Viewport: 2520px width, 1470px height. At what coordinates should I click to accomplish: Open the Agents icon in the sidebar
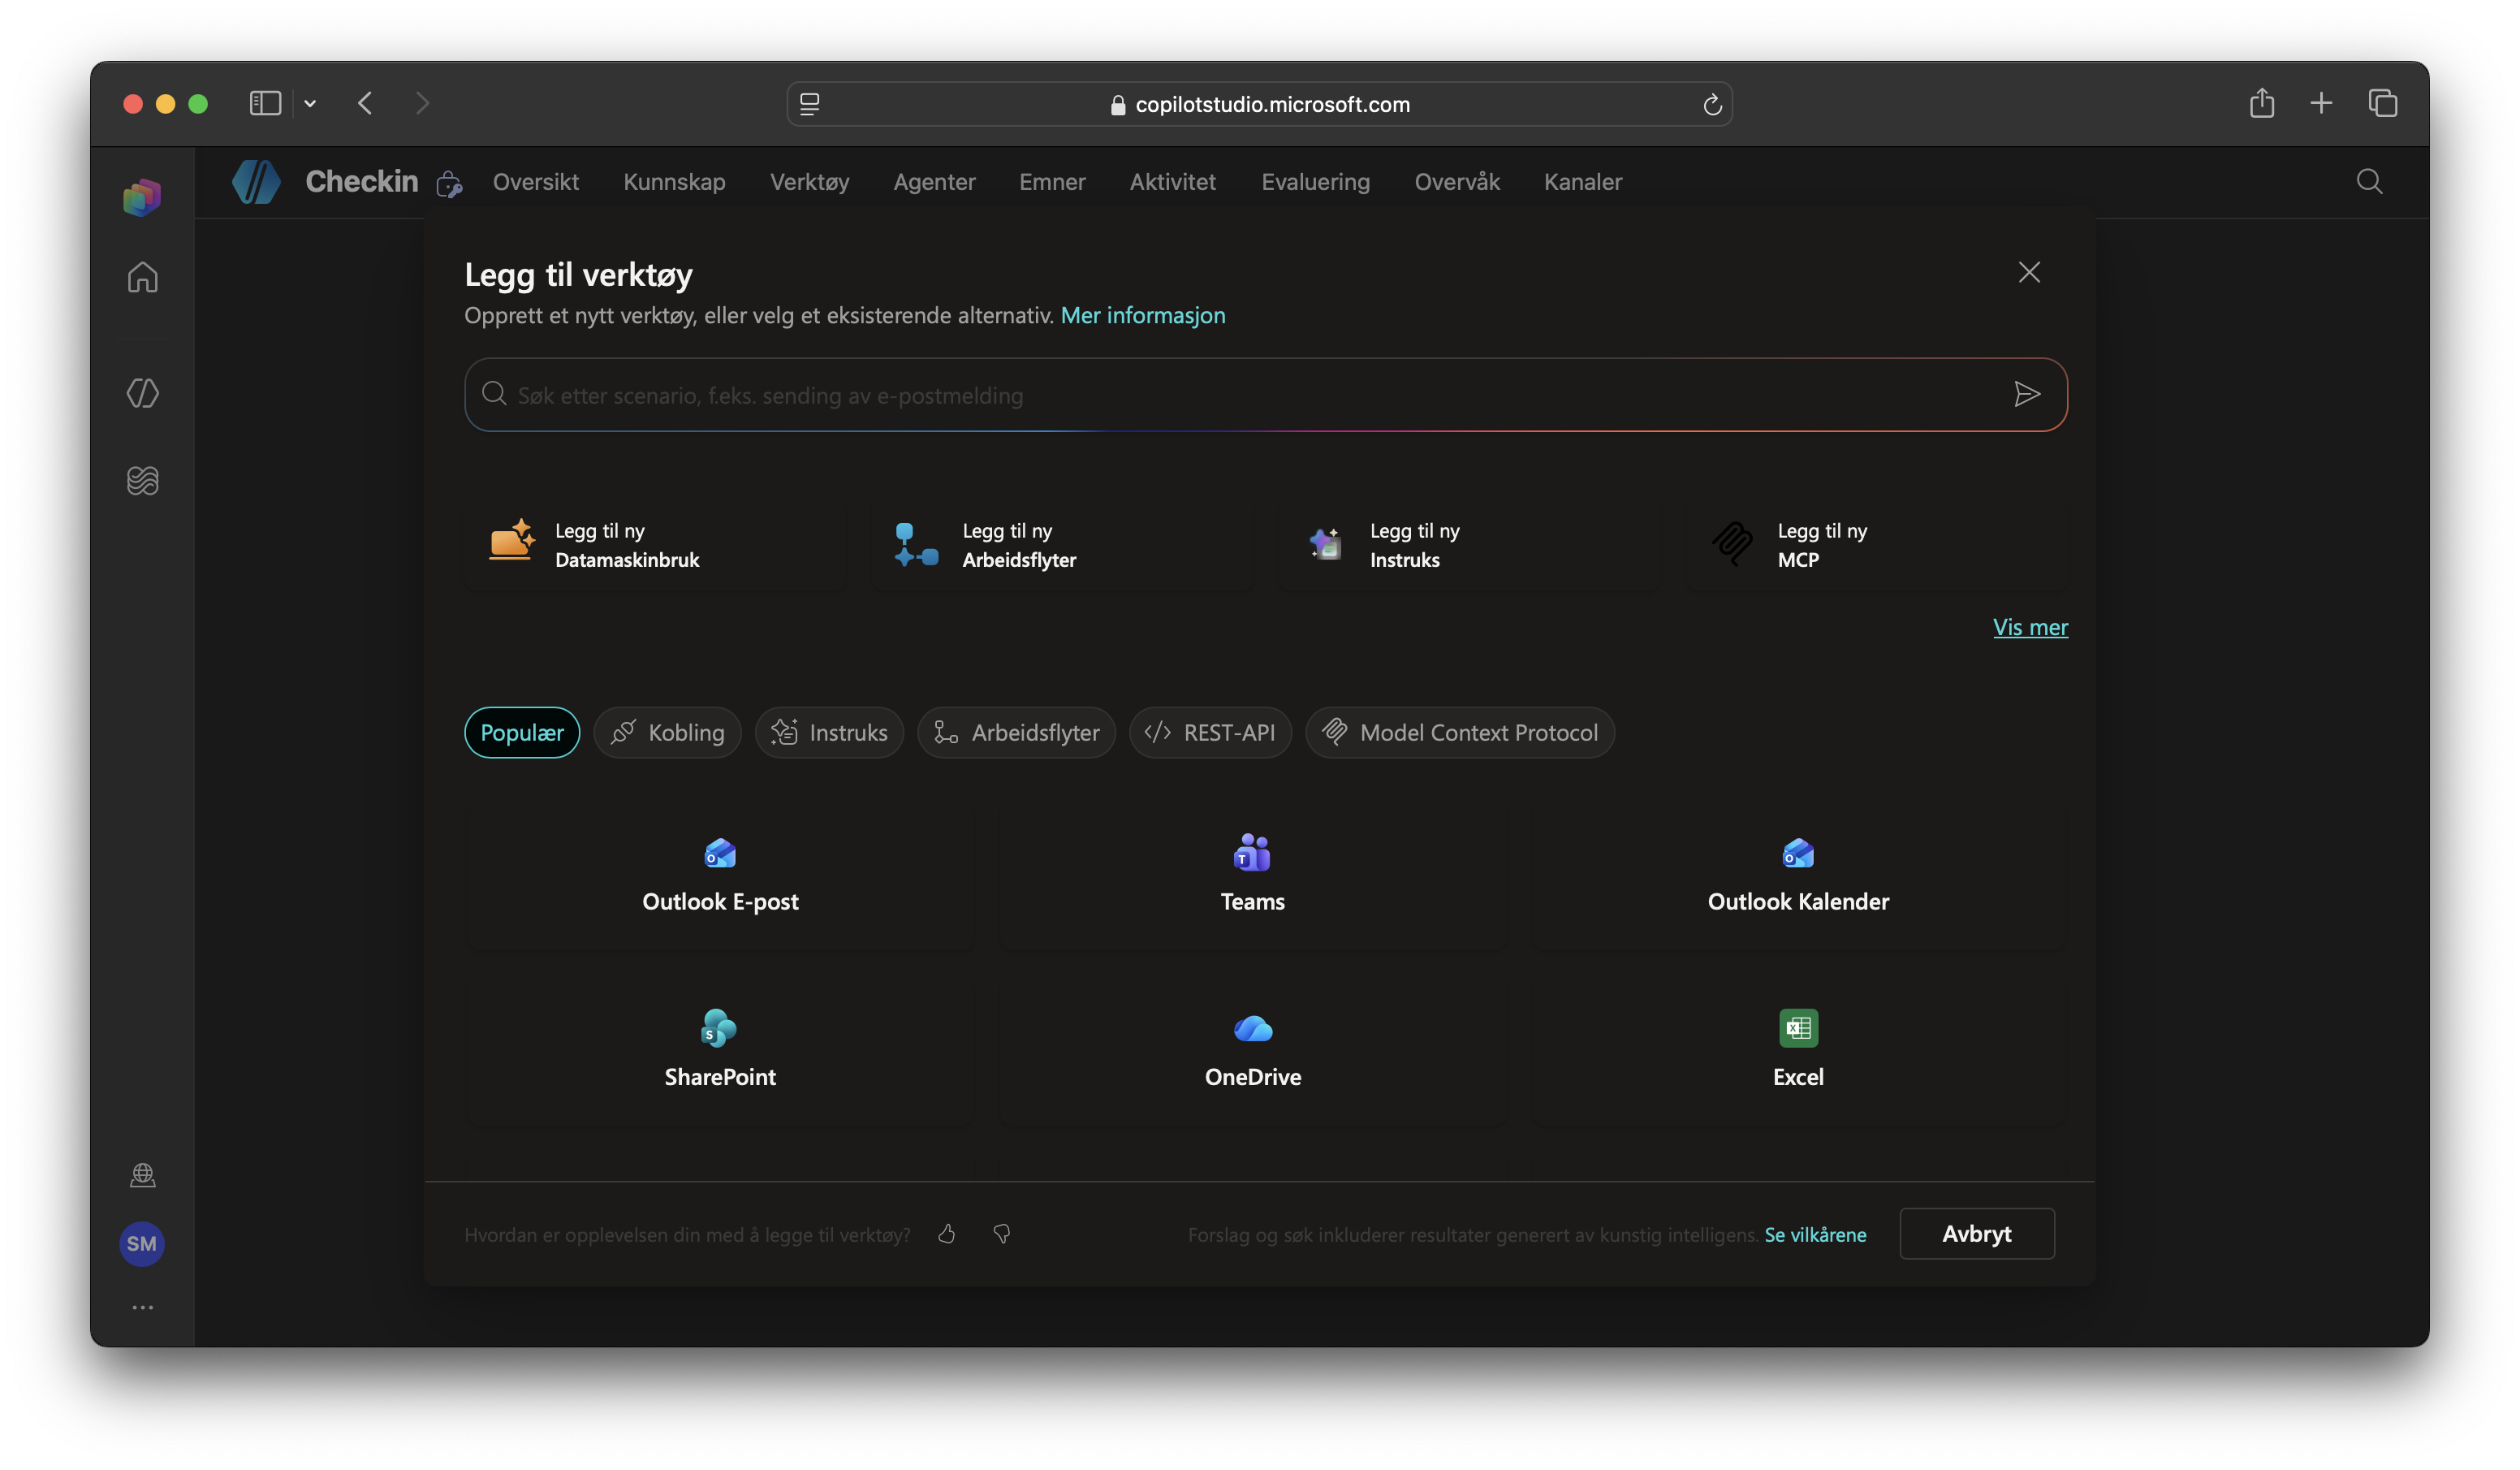click(142, 392)
